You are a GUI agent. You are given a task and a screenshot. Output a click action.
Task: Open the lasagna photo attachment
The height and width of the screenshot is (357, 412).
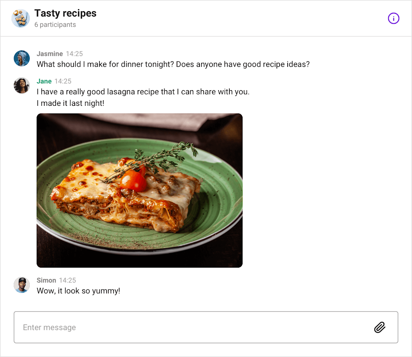[x=140, y=190]
